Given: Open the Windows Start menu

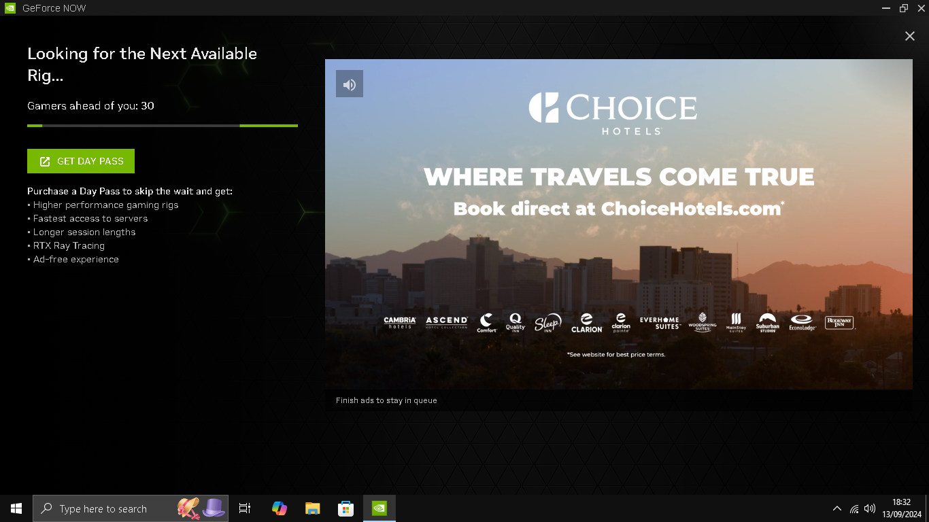Looking at the screenshot, I should (16, 508).
